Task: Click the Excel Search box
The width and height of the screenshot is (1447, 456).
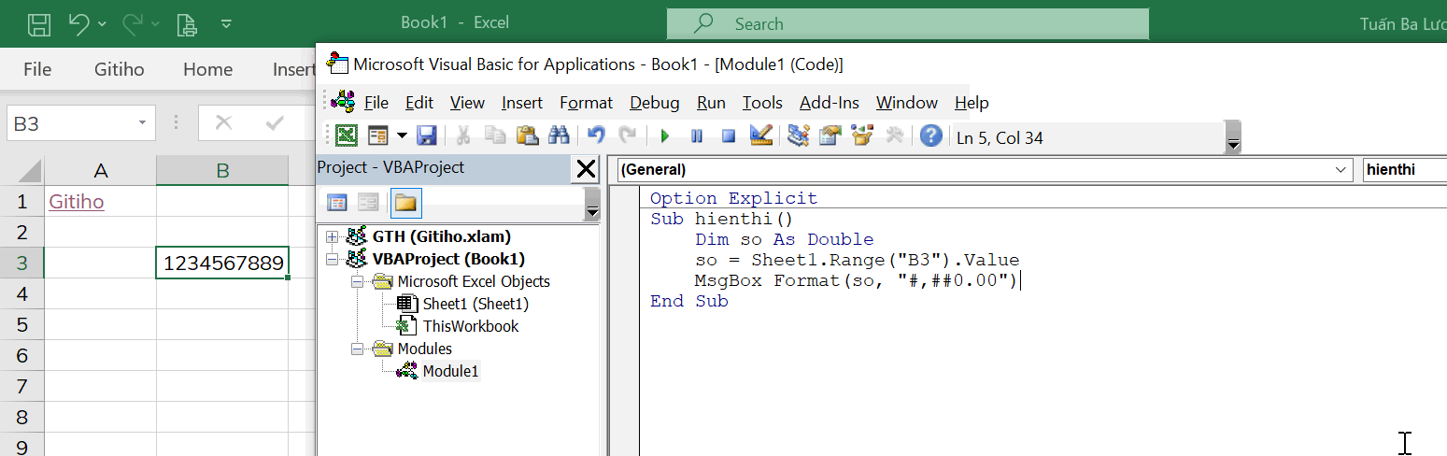Action: pyautogui.click(x=907, y=23)
